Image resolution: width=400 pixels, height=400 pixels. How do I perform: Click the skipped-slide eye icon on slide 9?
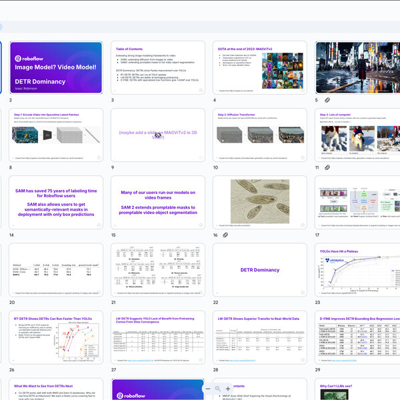pyautogui.click(x=158, y=135)
